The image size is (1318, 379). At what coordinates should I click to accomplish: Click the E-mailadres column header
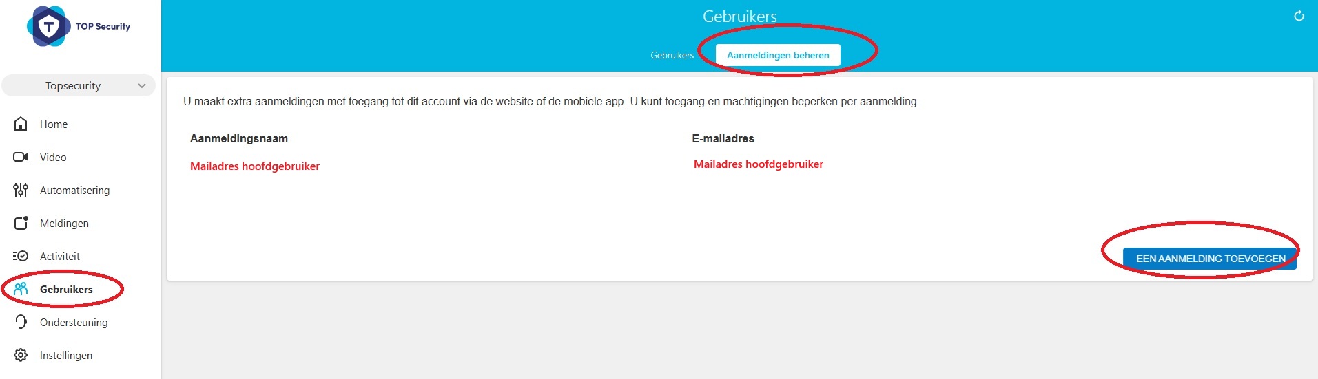pyautogui.click(x=723, y=138)
